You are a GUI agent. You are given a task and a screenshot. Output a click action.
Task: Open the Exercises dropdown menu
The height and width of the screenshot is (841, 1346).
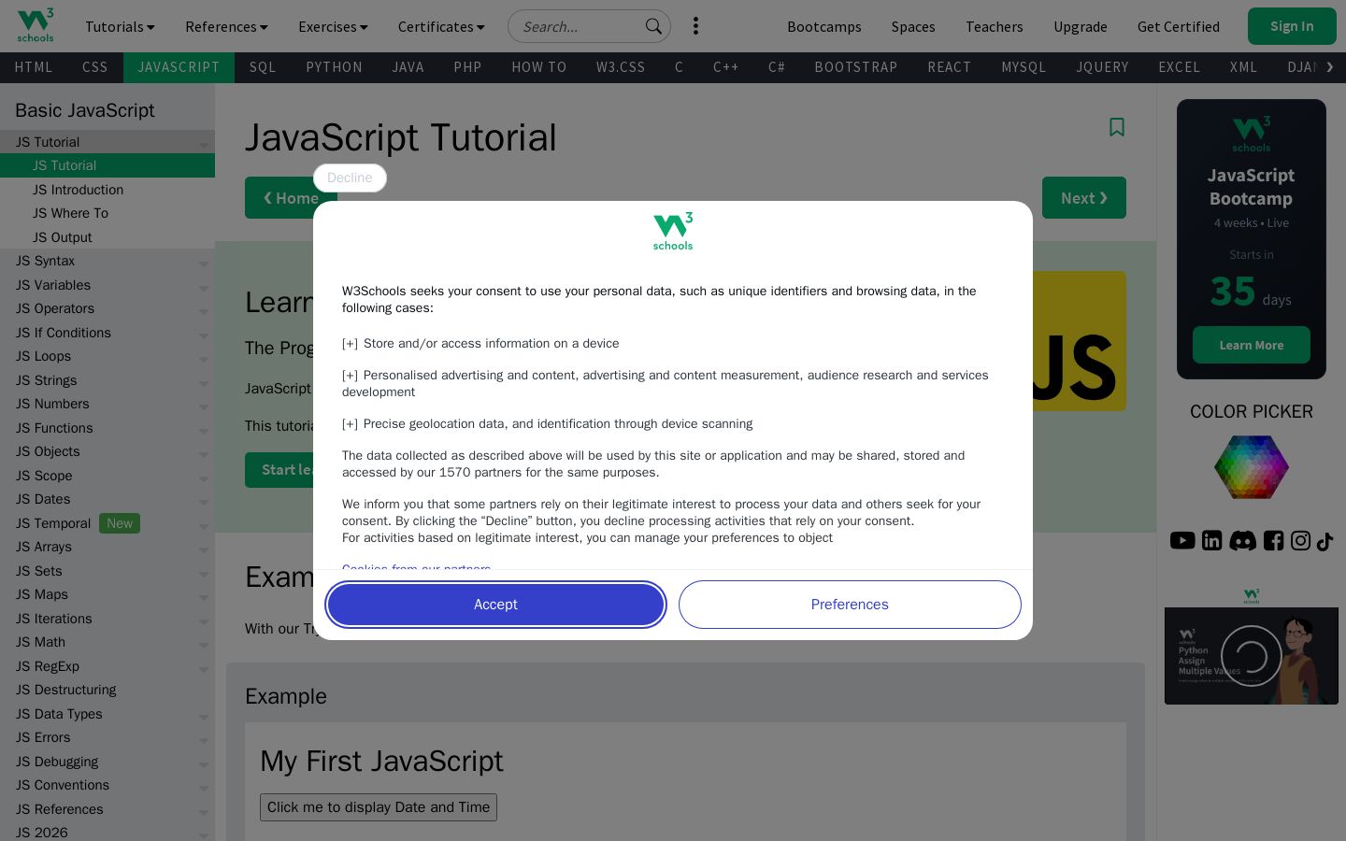click(333, 26)
